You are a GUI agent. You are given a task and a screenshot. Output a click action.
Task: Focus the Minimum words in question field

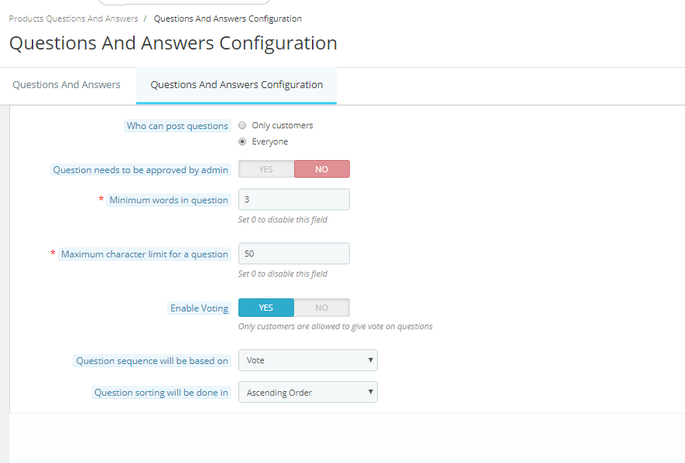[x=293, y=199]
